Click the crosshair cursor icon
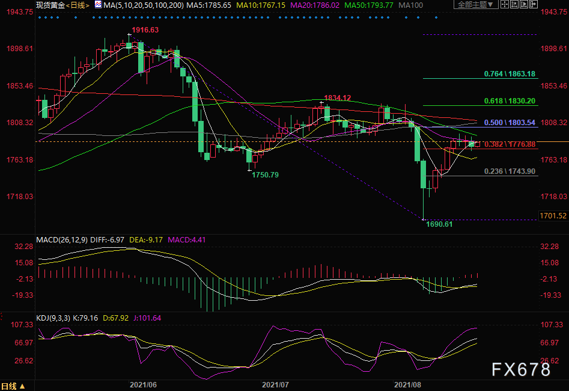569x391 pixels. pos(504,5)
